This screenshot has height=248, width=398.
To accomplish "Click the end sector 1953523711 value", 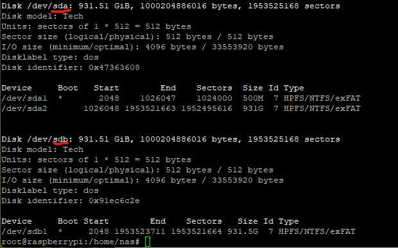I will tap(140, 231).
